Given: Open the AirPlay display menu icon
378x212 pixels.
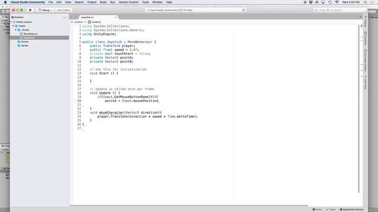Looking at the screenshot, I should [x=323, y=2].
